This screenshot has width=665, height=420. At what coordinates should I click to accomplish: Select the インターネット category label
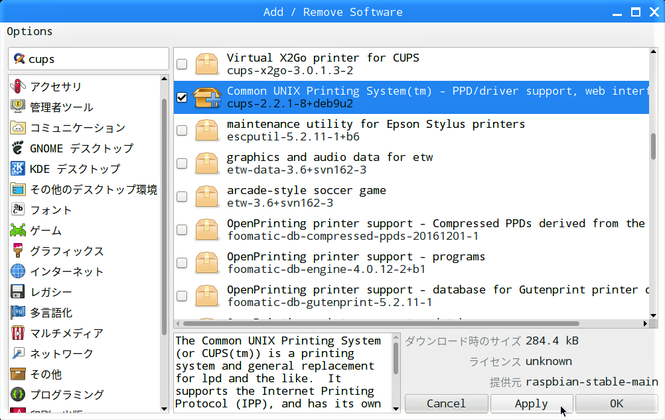[66, 272]
